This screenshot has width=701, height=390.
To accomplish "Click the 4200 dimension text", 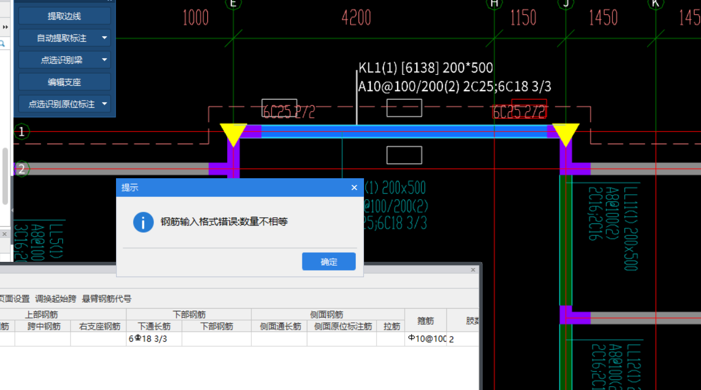I will point(356,18).
